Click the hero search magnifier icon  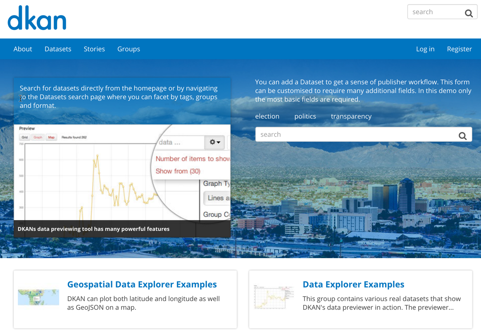point(462,135)
